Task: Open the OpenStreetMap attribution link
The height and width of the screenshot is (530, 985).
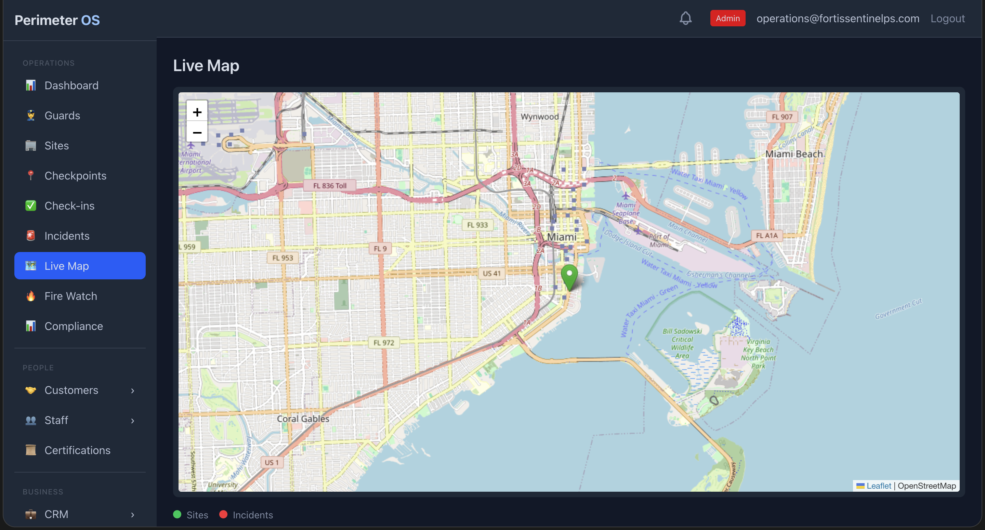Action: pos(928,486)
